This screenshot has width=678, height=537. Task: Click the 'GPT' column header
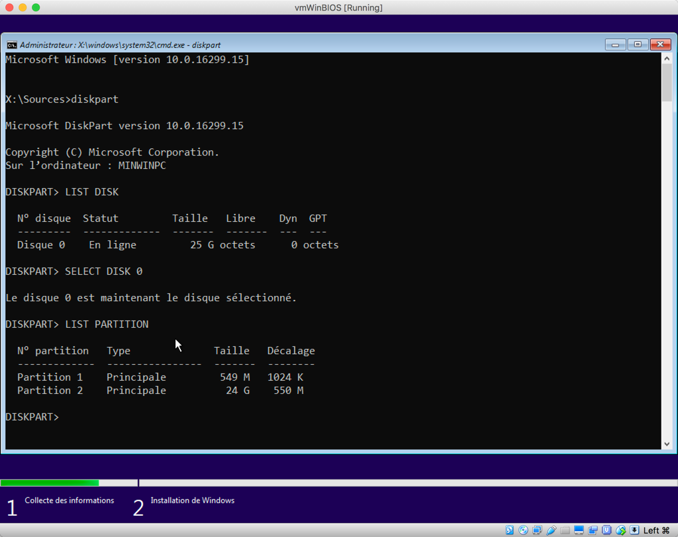318,219
